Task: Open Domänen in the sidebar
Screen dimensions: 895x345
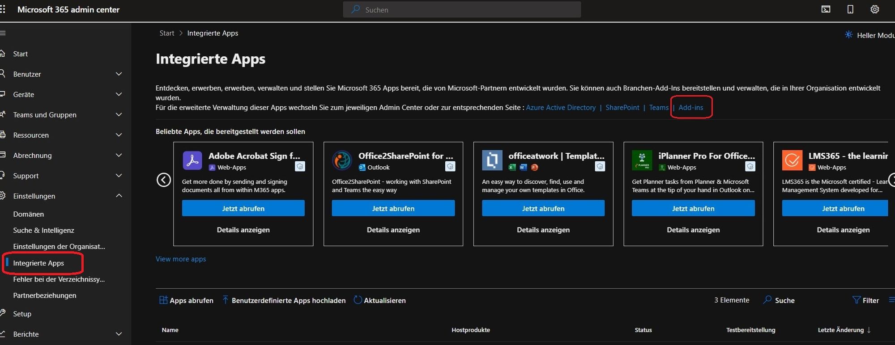Action: [x=29, y=214]
